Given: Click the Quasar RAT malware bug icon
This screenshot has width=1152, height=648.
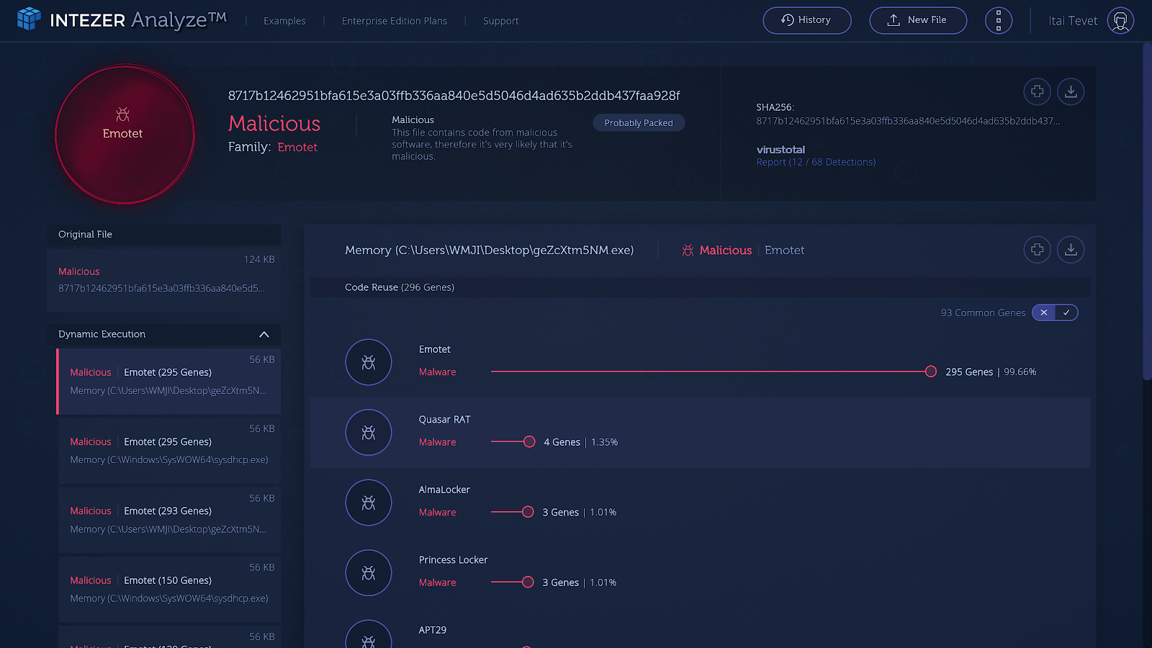Looking at the screenshot, I should pyautogui.click(x=368, y=433).
